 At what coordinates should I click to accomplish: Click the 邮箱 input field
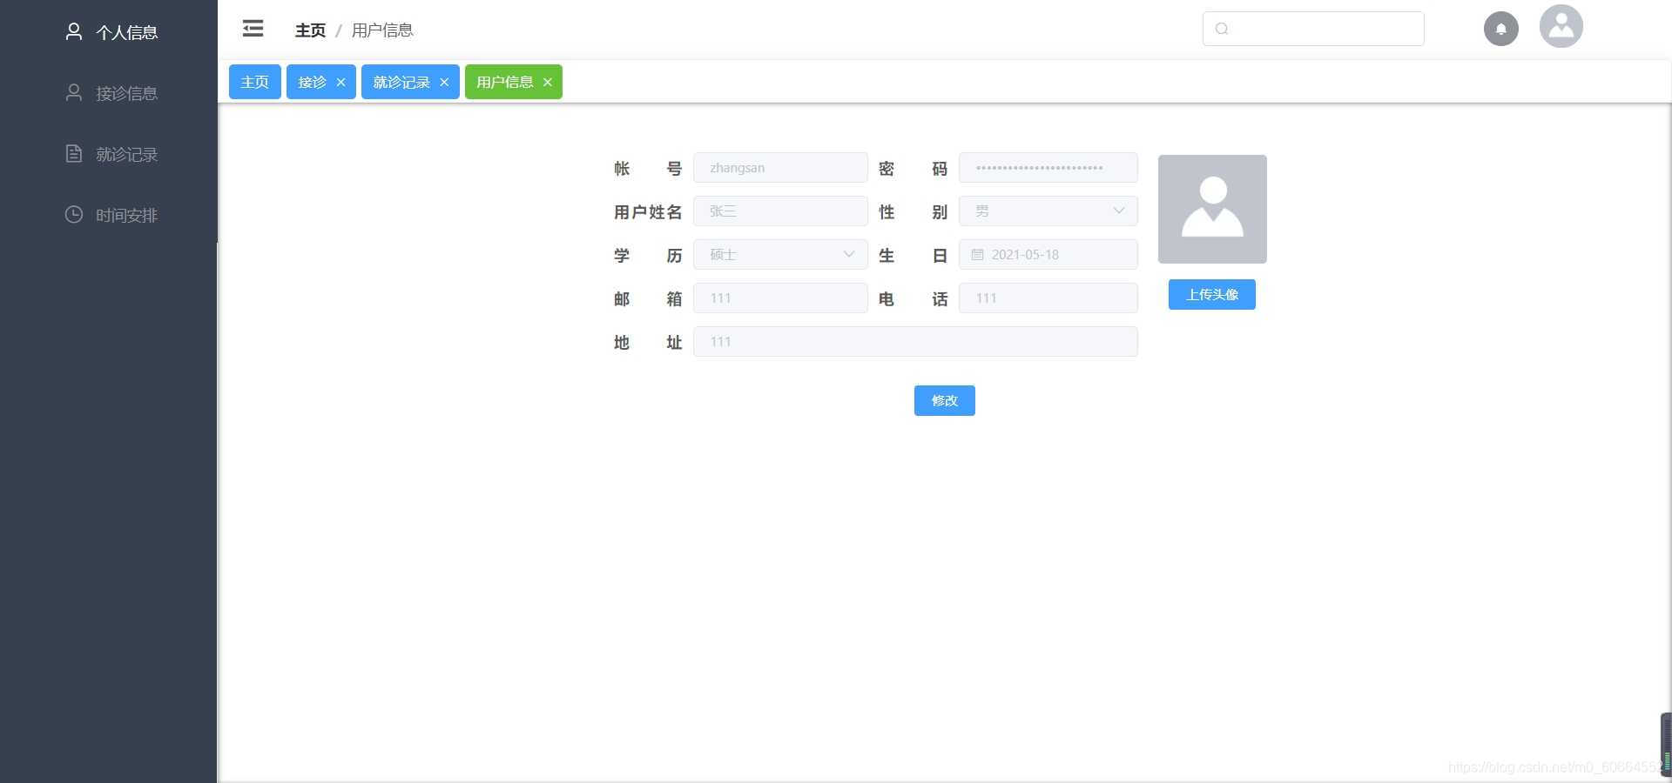tap(780, 298)
